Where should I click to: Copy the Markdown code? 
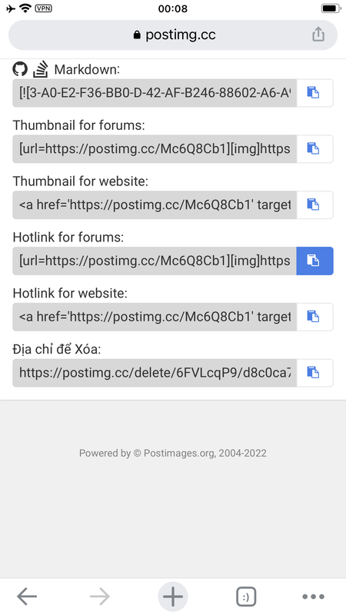pyautogui.click(x=314, y=93)
